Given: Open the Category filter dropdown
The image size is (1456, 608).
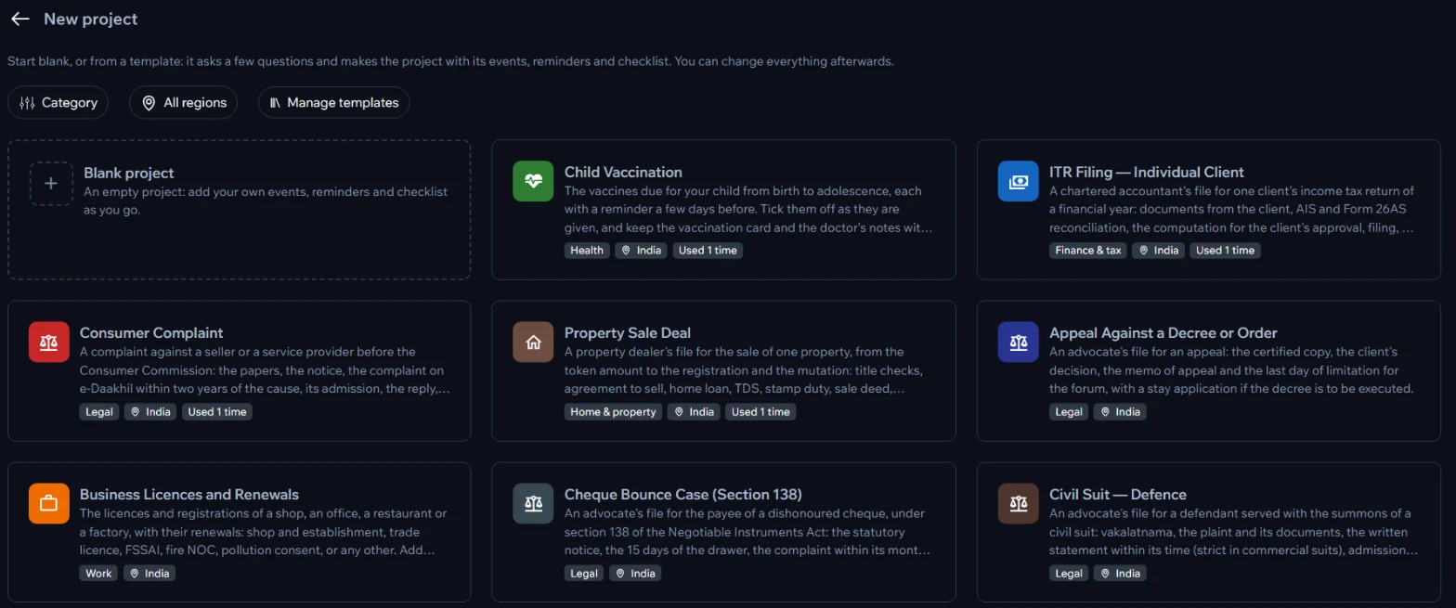Looking at the screenshot, I should pos(58,103).
